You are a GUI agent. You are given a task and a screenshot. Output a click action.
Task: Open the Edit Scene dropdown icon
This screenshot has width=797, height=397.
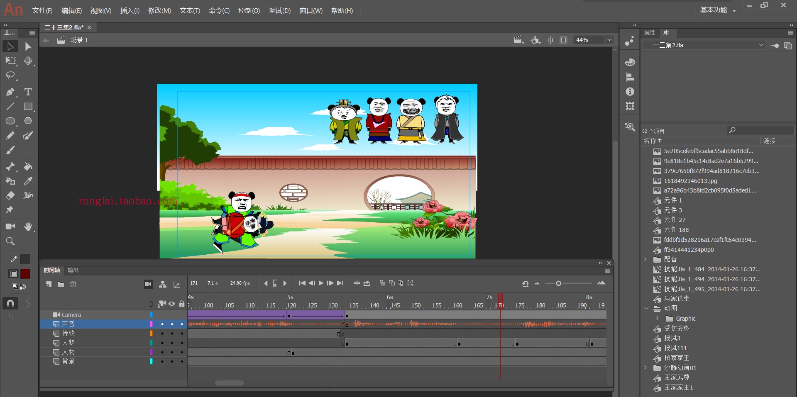coord(518,40)
